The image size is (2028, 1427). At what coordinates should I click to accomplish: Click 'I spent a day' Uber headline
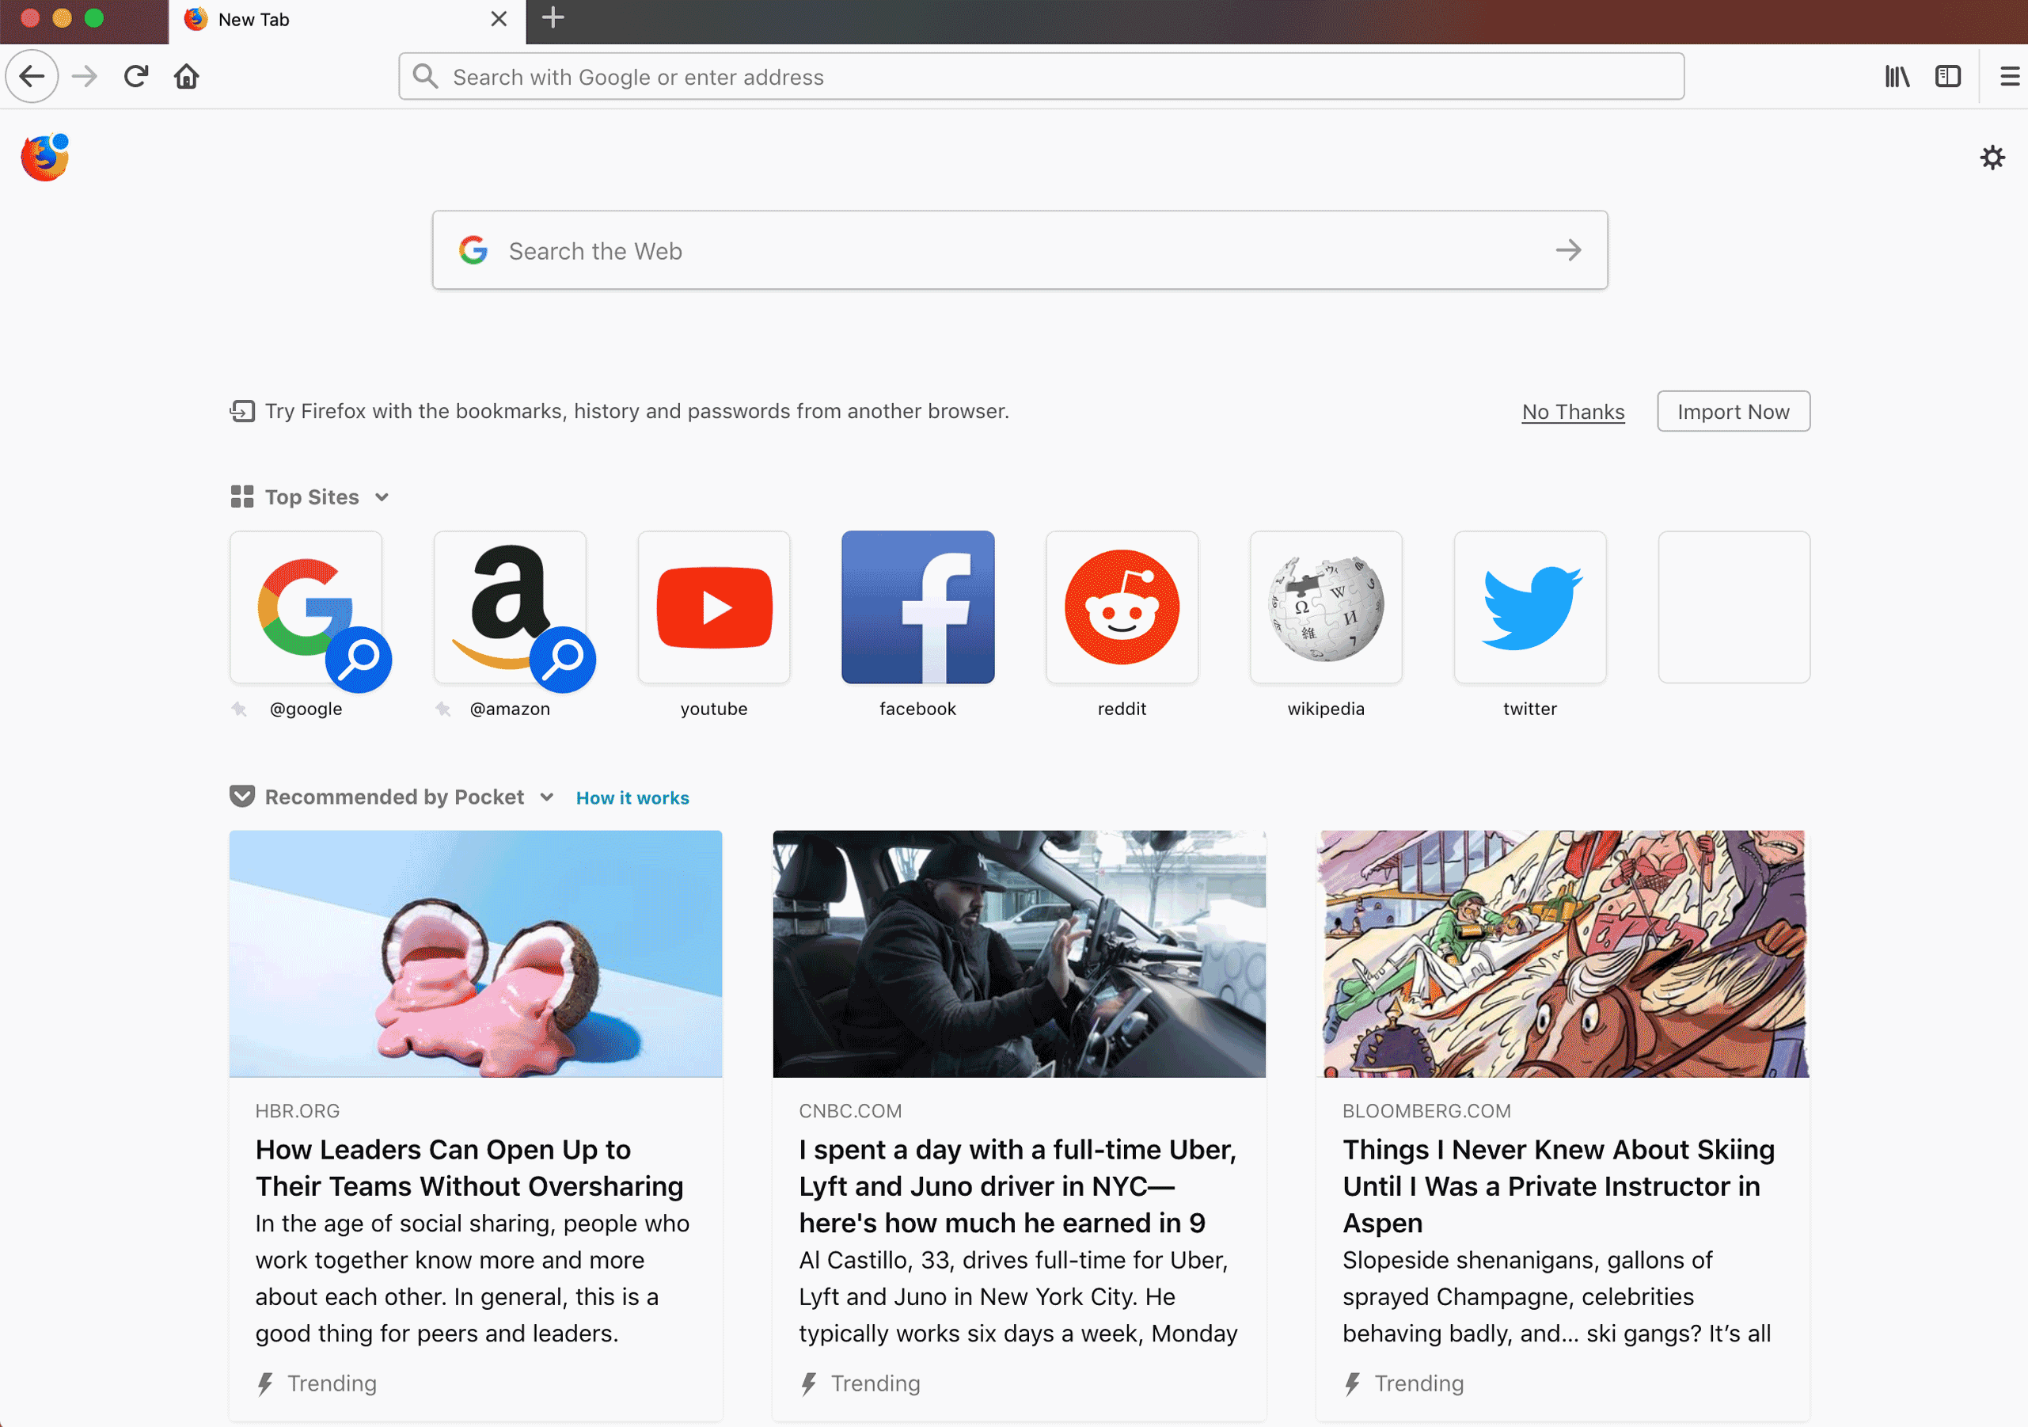click(x=1017, y=1185)
